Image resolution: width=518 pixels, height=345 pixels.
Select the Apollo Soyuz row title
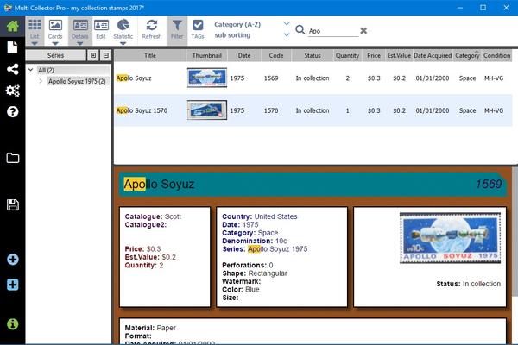pyautogui.click(x=134, y=78)
